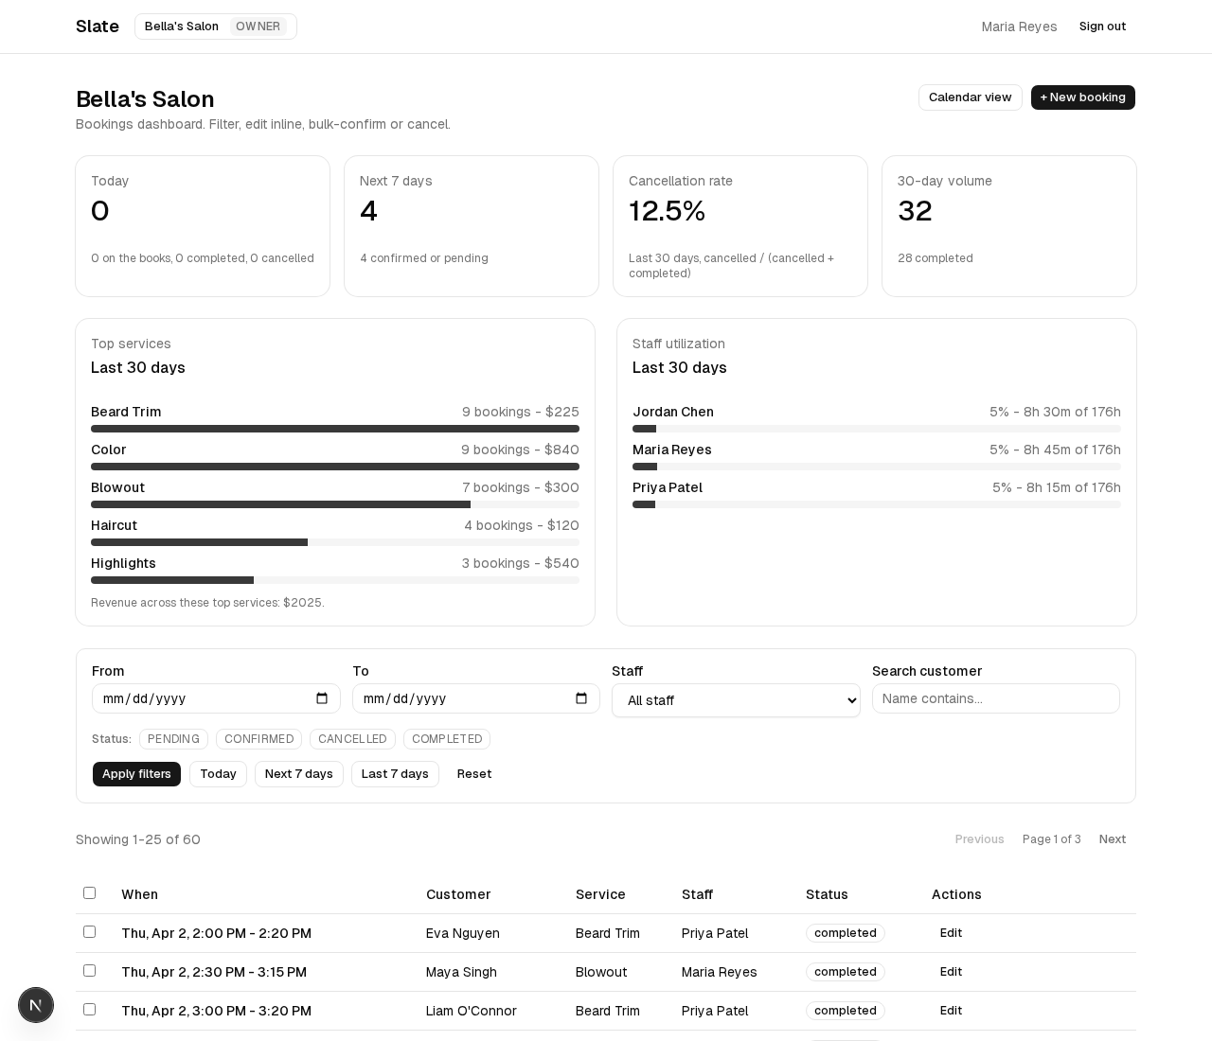The height and width of the screenshot is (1041, 1212).
Task: Go to Next page of bookings
Action: coord(1113,839)
